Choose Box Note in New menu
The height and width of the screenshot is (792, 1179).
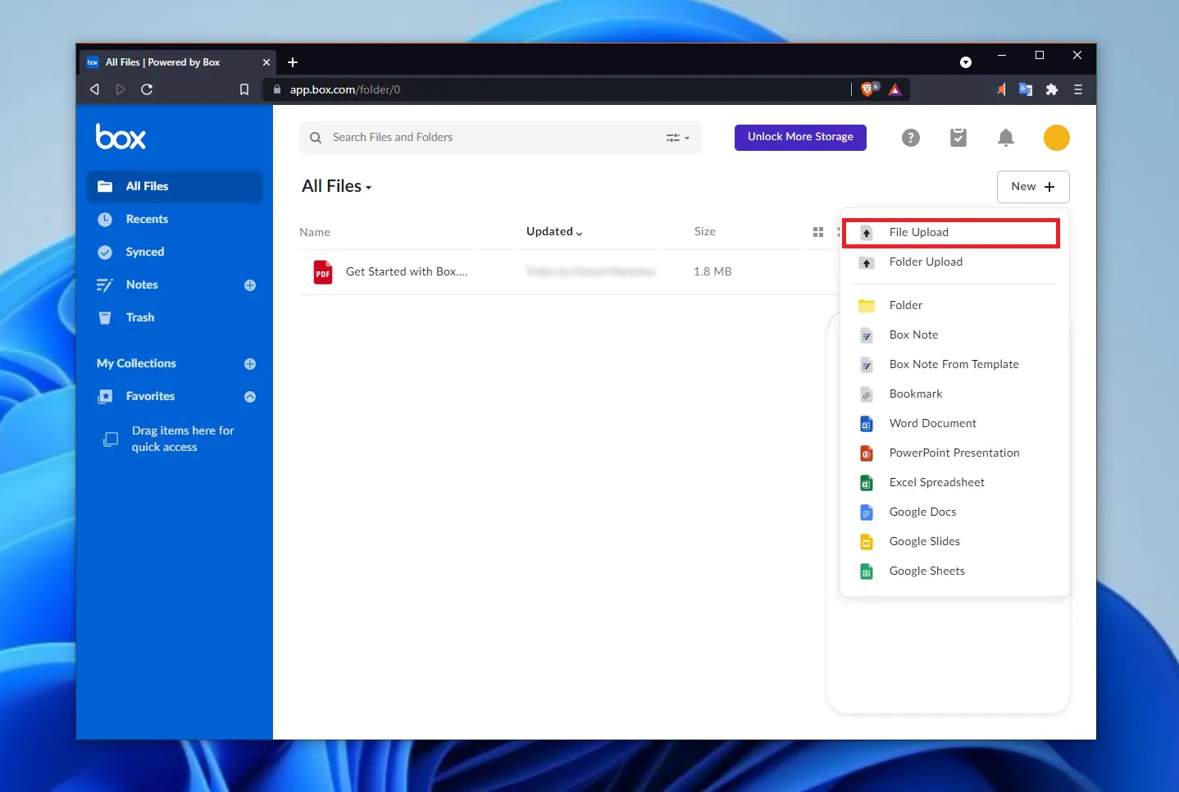954,335
